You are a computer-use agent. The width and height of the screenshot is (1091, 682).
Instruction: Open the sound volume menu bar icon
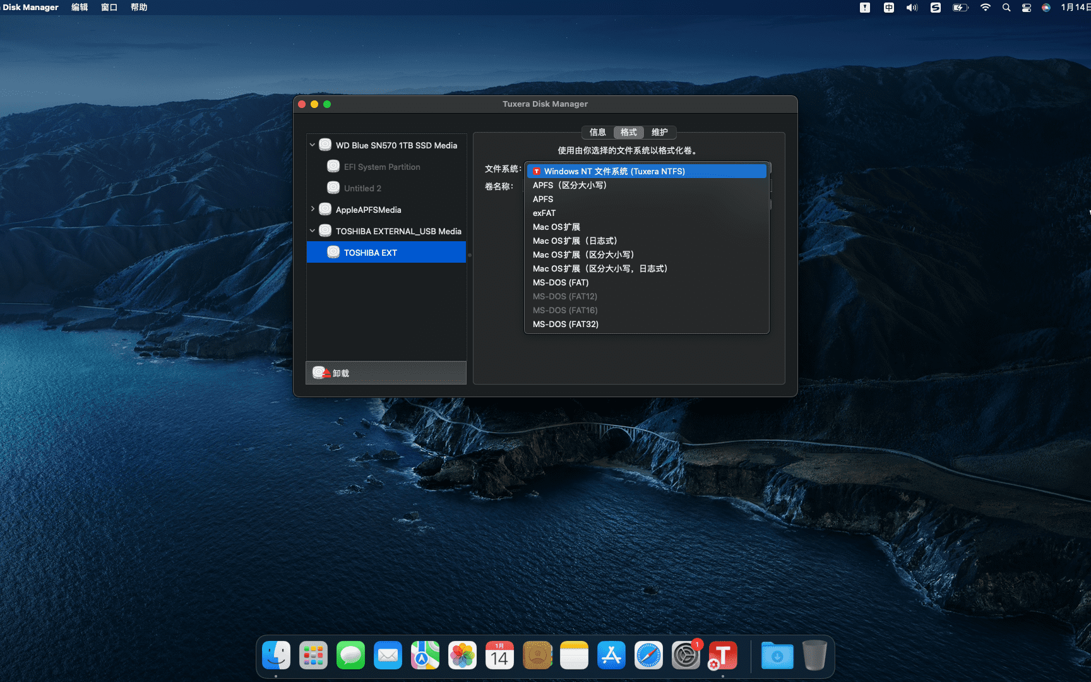[912, 8]
